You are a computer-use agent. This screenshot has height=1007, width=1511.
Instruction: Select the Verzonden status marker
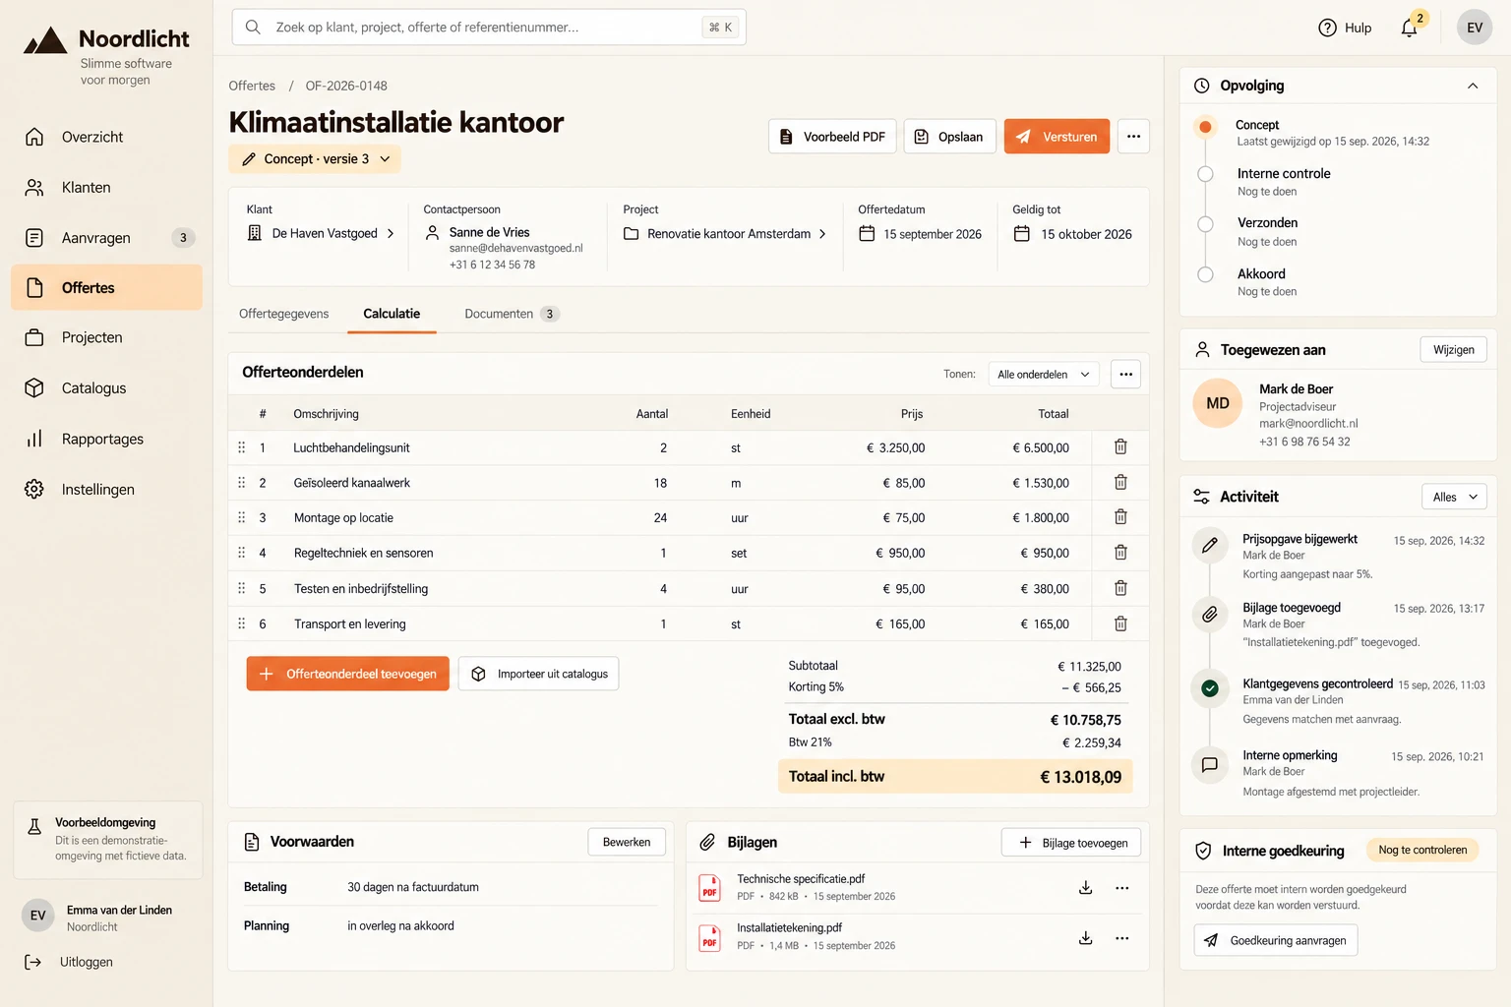pos(1205,224)
